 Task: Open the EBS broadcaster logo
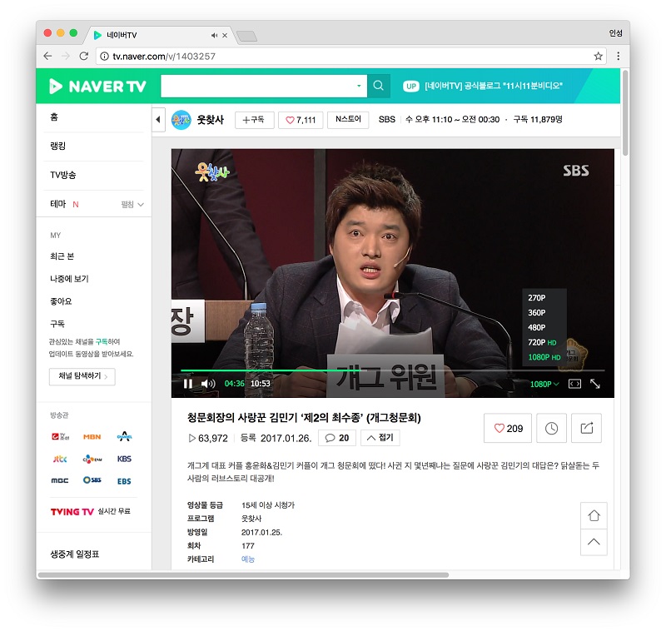tap(124, 481)
